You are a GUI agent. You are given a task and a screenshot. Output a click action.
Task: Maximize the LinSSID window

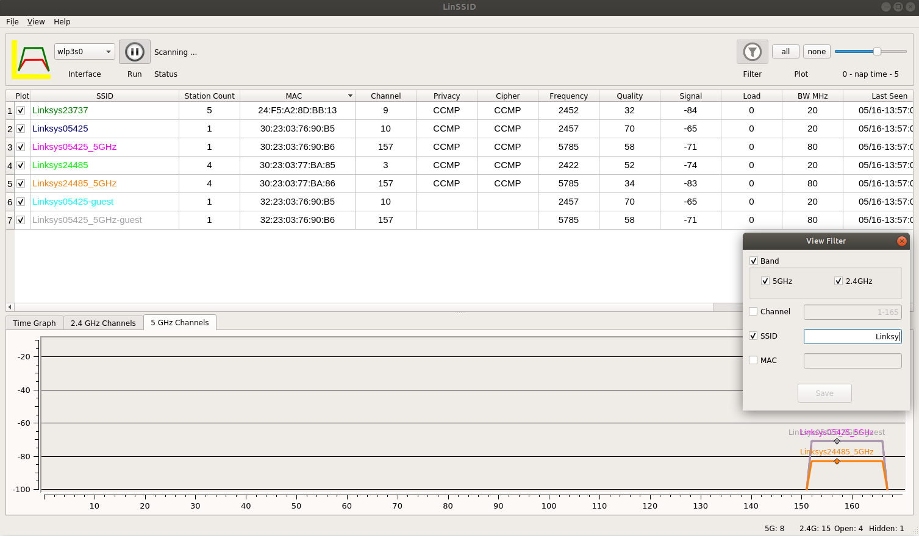[898, 7]
